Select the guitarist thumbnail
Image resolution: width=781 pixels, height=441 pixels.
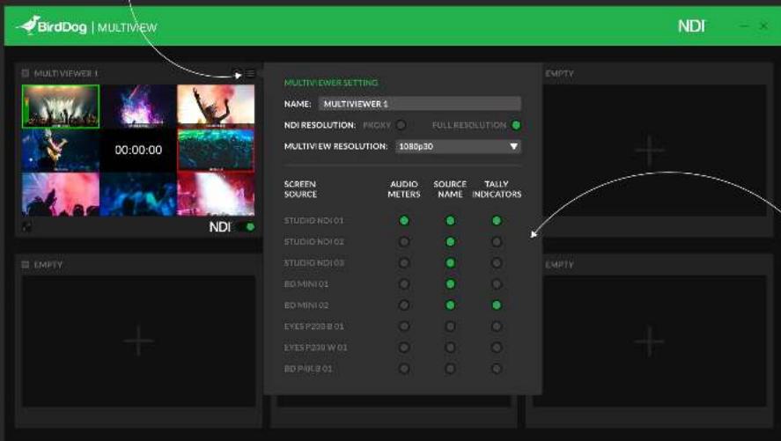coord(61,151)
